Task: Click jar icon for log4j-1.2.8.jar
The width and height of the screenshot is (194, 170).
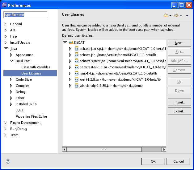Action: (77, 79)
